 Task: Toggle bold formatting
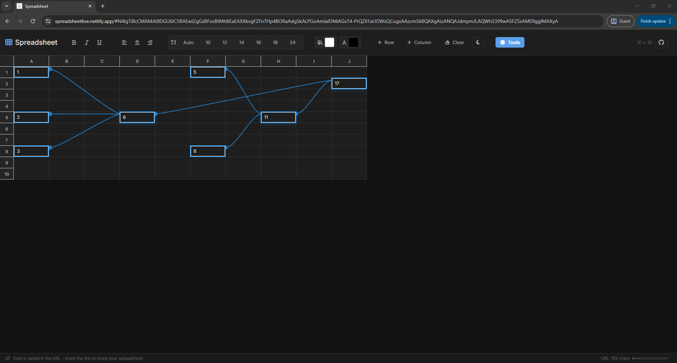(74, 42)
